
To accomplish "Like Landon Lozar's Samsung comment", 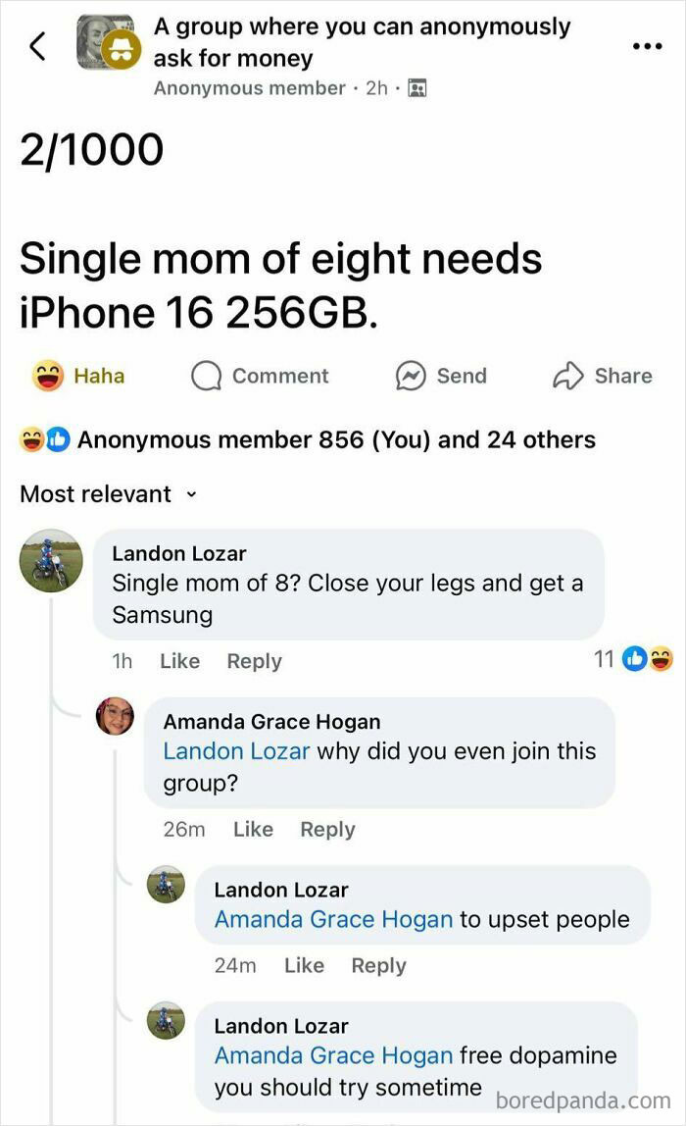I will 179,661.
